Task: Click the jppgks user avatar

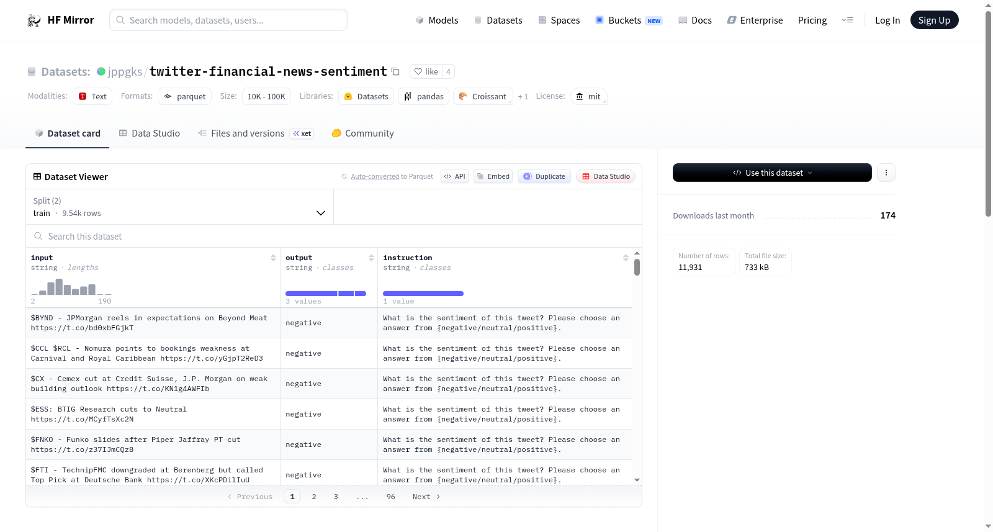Action: pyautogui.click(x=101, y=71)
